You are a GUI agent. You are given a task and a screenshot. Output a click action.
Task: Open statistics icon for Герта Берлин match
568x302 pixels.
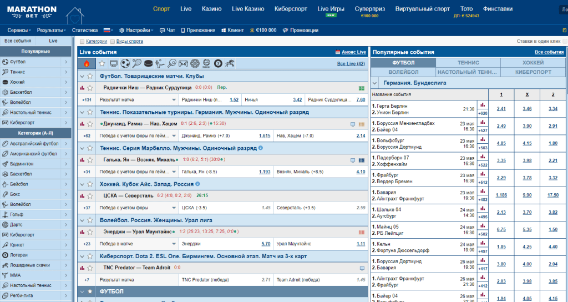pyautogui.click(x=482, y=105)
